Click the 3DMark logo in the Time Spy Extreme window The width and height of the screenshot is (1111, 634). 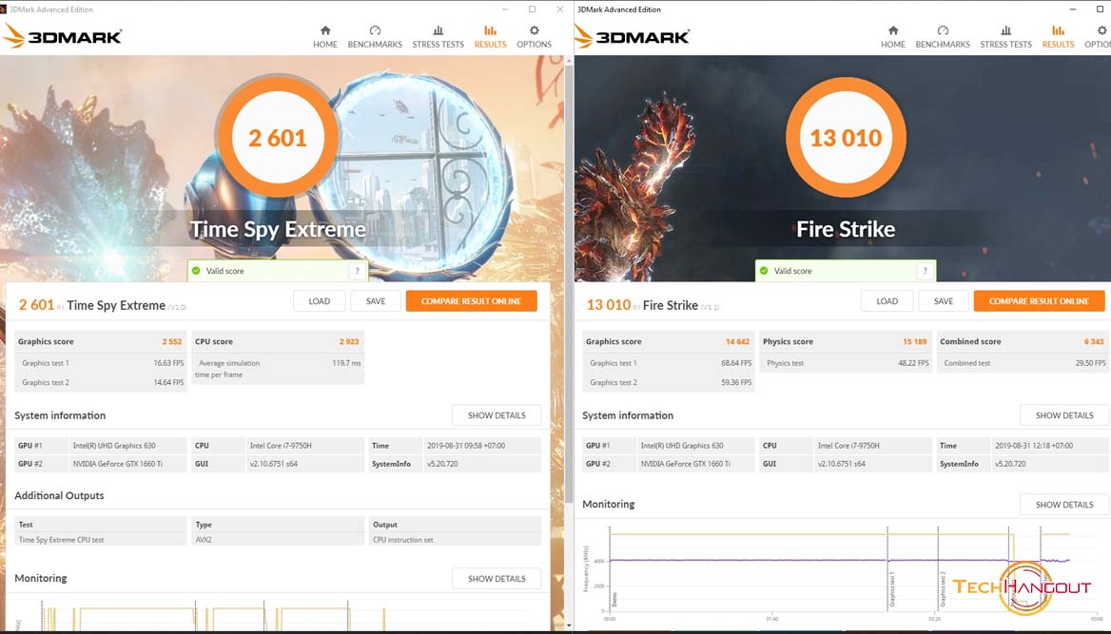63,36
